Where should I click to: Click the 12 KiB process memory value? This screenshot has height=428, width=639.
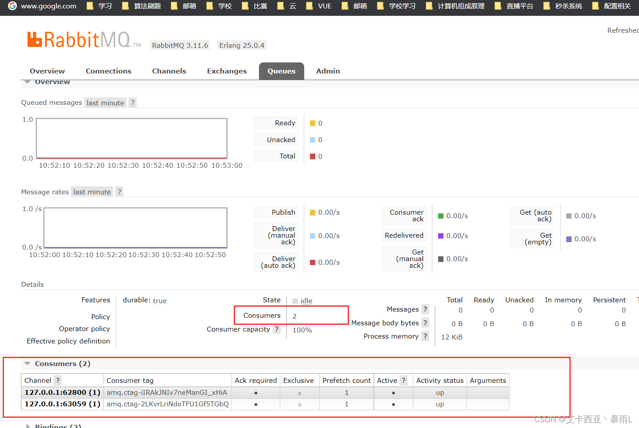pos(452,337)
